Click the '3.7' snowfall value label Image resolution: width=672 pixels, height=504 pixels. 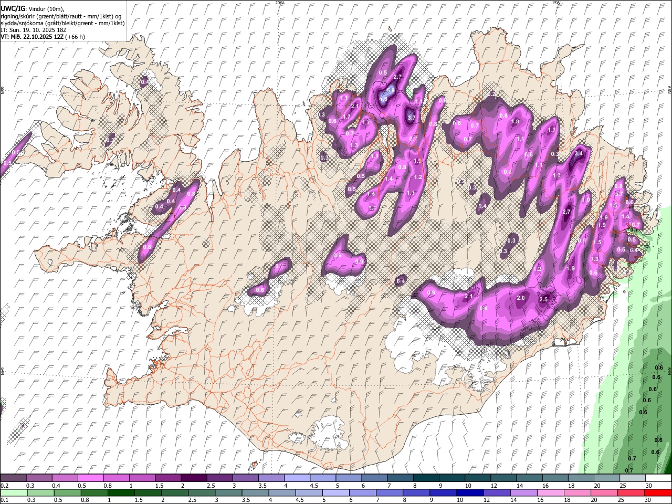point(411,118)
